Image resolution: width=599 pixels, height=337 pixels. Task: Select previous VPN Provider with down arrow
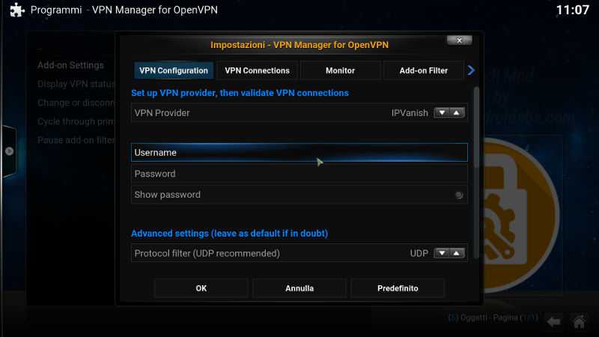tap(442, 113)
